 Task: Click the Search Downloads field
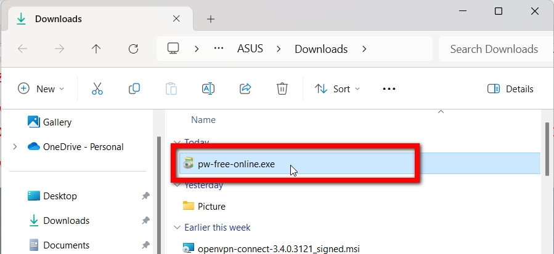[494, 49]
